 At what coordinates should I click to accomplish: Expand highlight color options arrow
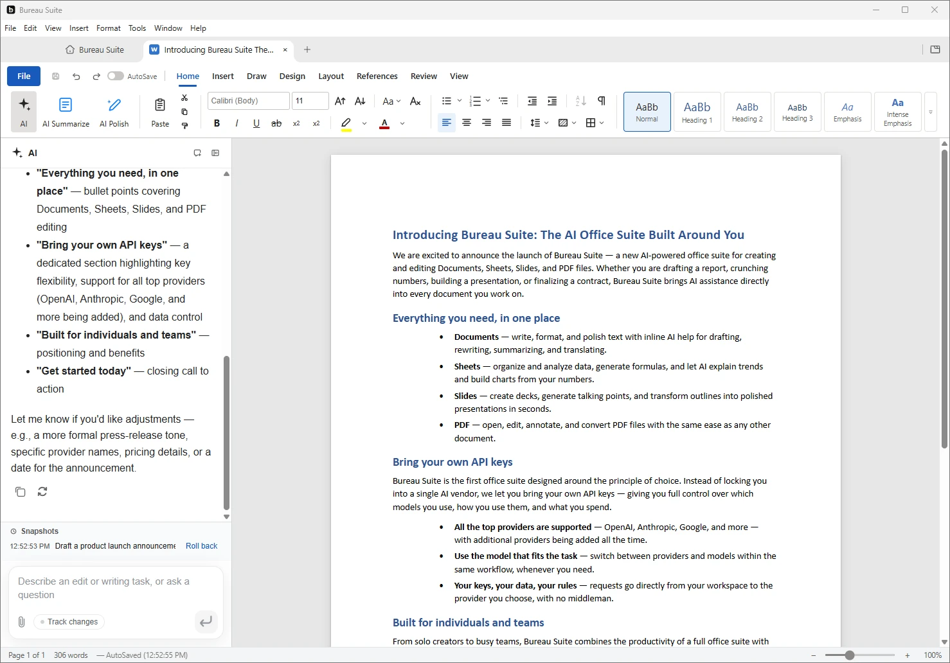pos(364,123)
